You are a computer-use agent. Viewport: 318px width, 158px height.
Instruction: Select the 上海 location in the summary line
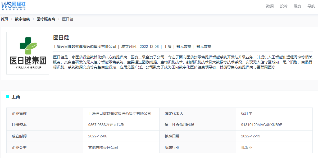click(x=167, y=47)
